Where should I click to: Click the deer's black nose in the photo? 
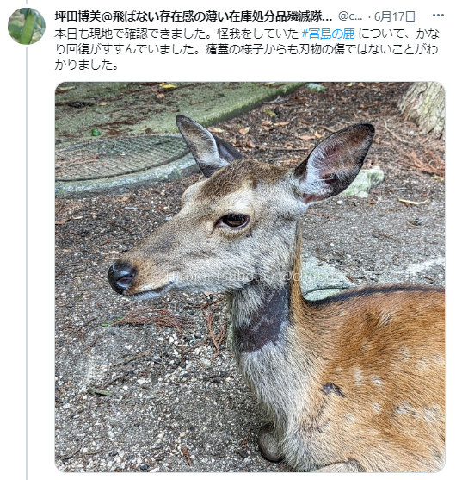coord(121,277)
